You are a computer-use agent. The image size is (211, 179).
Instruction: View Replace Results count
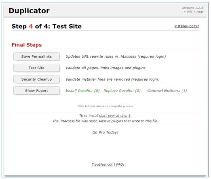122,91
